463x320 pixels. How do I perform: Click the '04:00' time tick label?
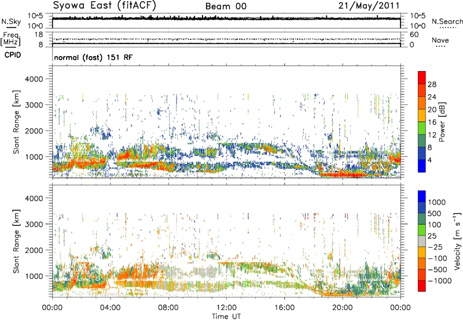(x=110, y=308)
